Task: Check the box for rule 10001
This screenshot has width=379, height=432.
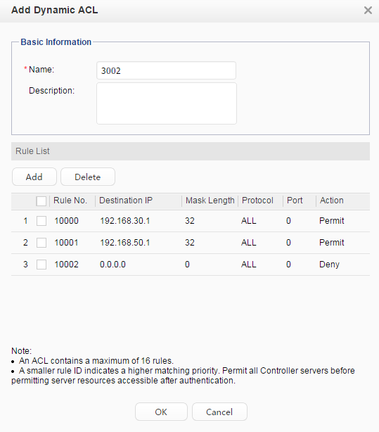Action: 41,243
